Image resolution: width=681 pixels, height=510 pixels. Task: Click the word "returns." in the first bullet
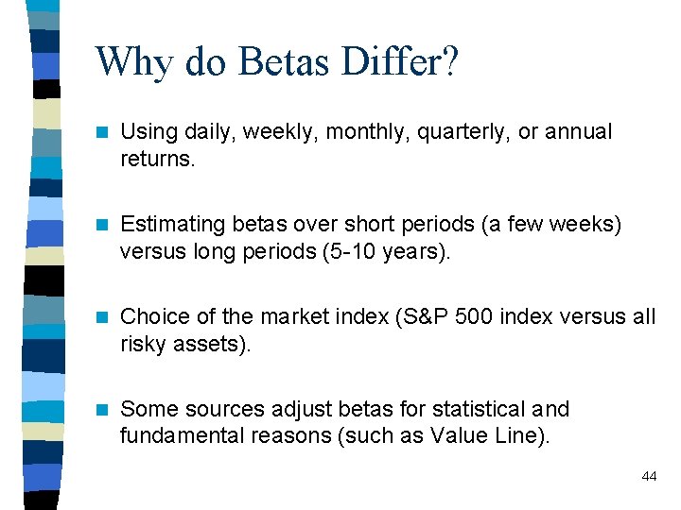[x=158, y=159]
